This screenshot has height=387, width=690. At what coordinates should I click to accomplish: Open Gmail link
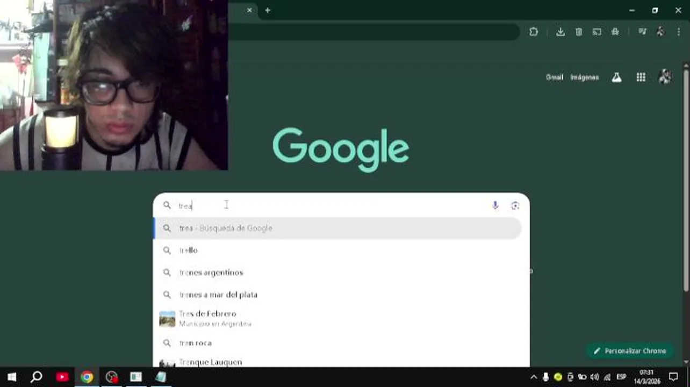click(554, 77)
